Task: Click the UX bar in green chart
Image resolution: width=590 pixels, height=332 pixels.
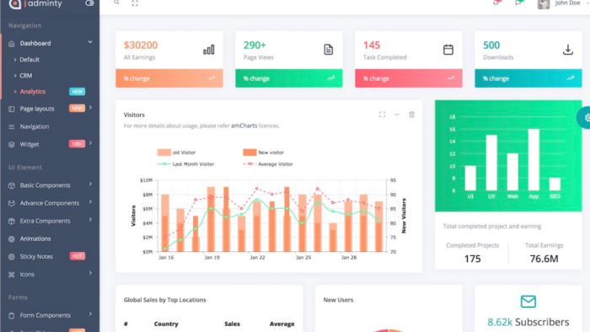Action: pos(491,163)
